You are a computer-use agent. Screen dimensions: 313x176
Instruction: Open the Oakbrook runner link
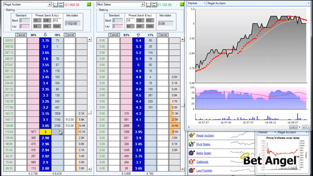202,162
